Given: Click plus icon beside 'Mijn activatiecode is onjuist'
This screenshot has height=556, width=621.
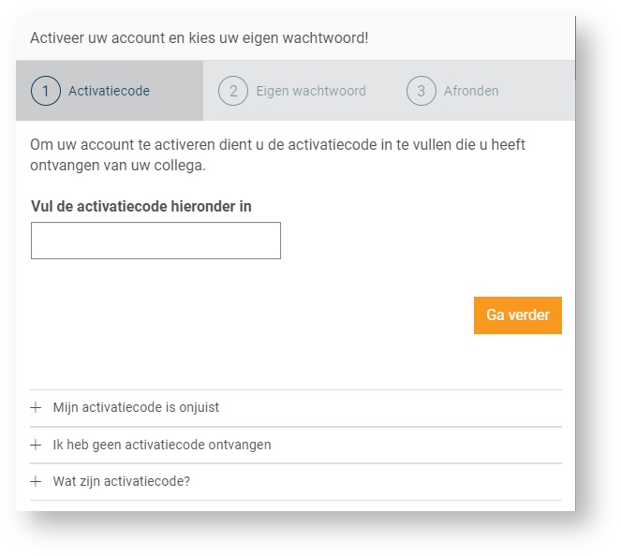Looking at the screenshot, I should coord(37,408).
